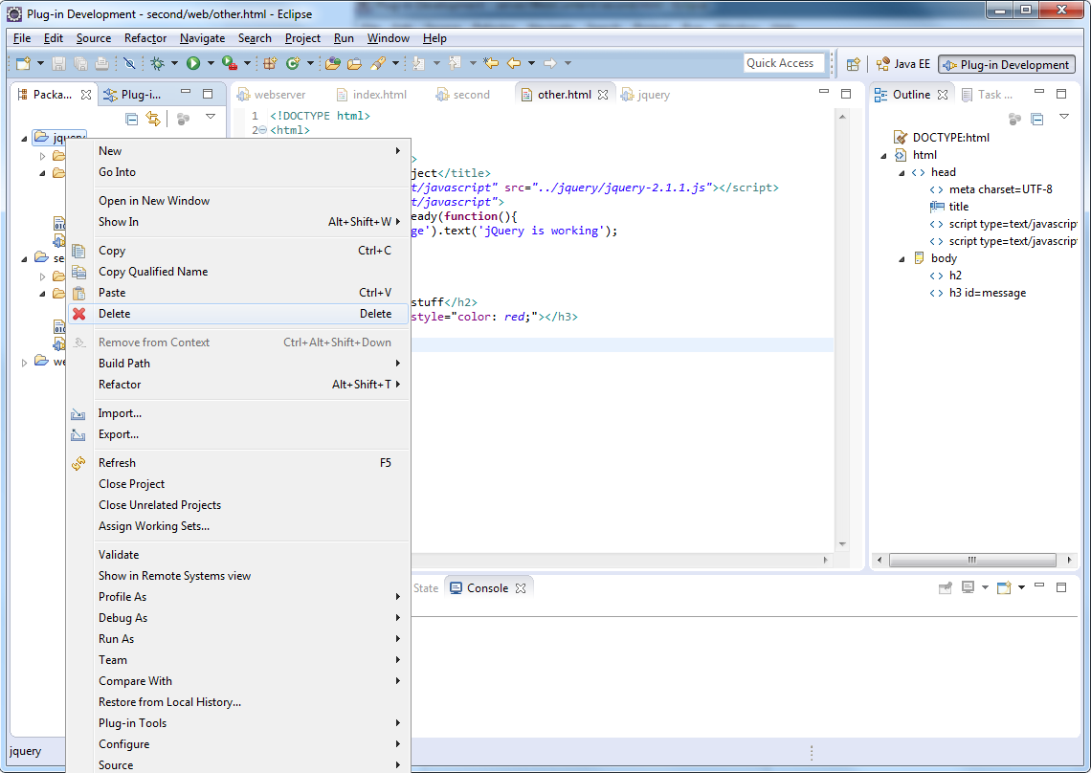
Task: Click the Open Task folder icon
Action: click(x=354, y=63)
